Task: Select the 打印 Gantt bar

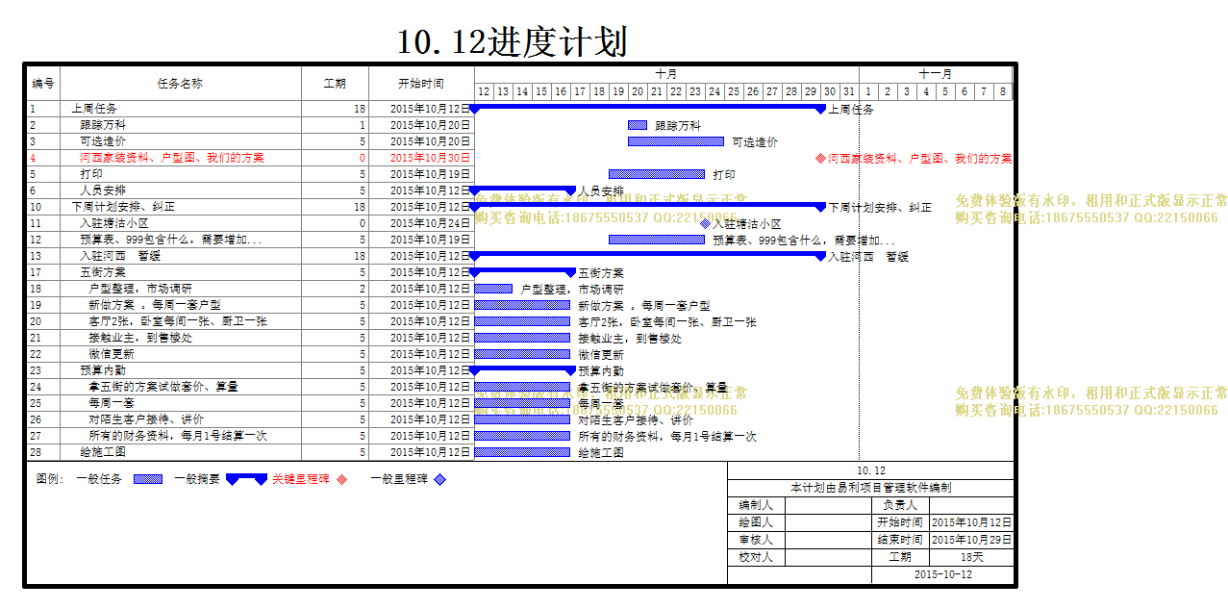Action: click(657, 174)
